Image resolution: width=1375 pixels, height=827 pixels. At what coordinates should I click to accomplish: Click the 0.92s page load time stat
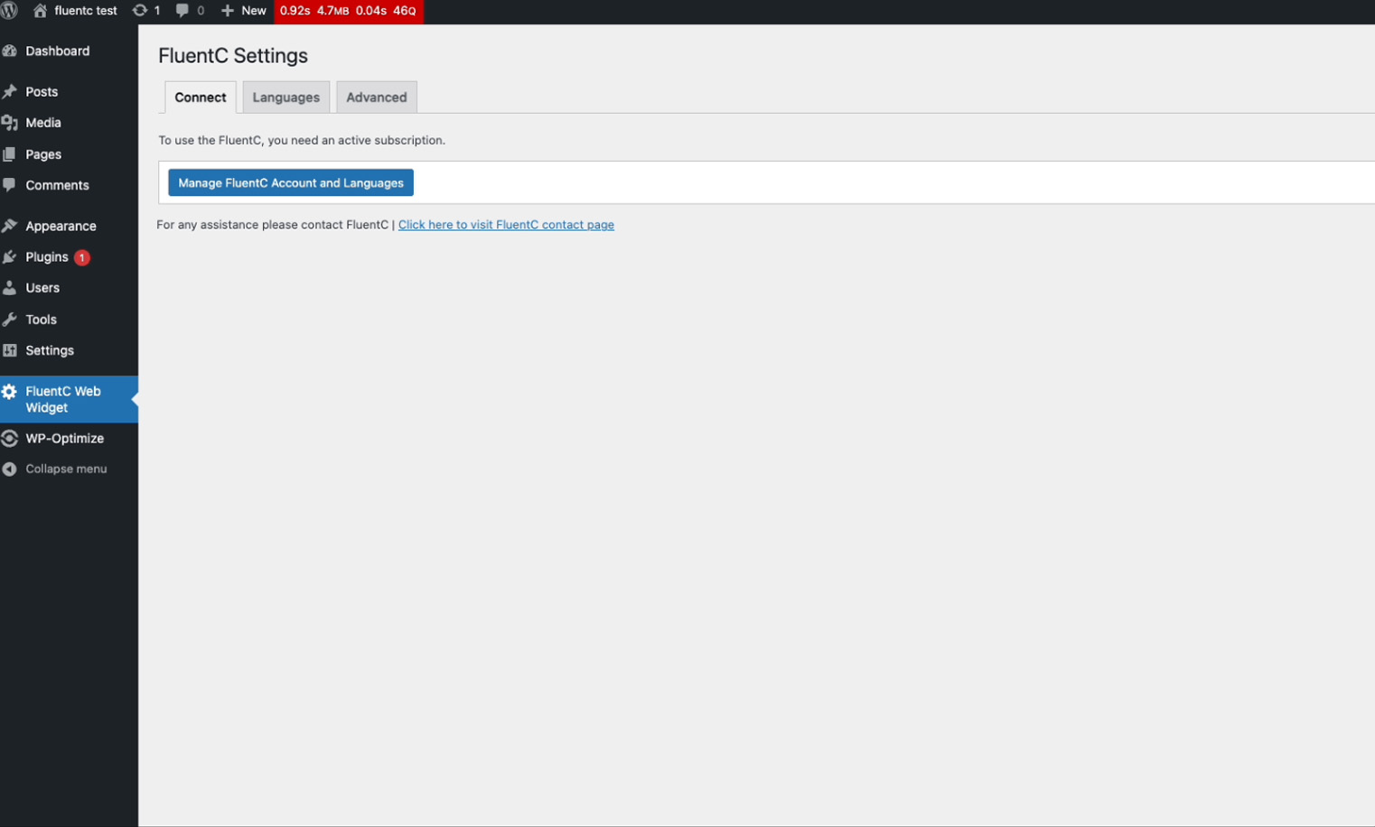tap(295, 11)
